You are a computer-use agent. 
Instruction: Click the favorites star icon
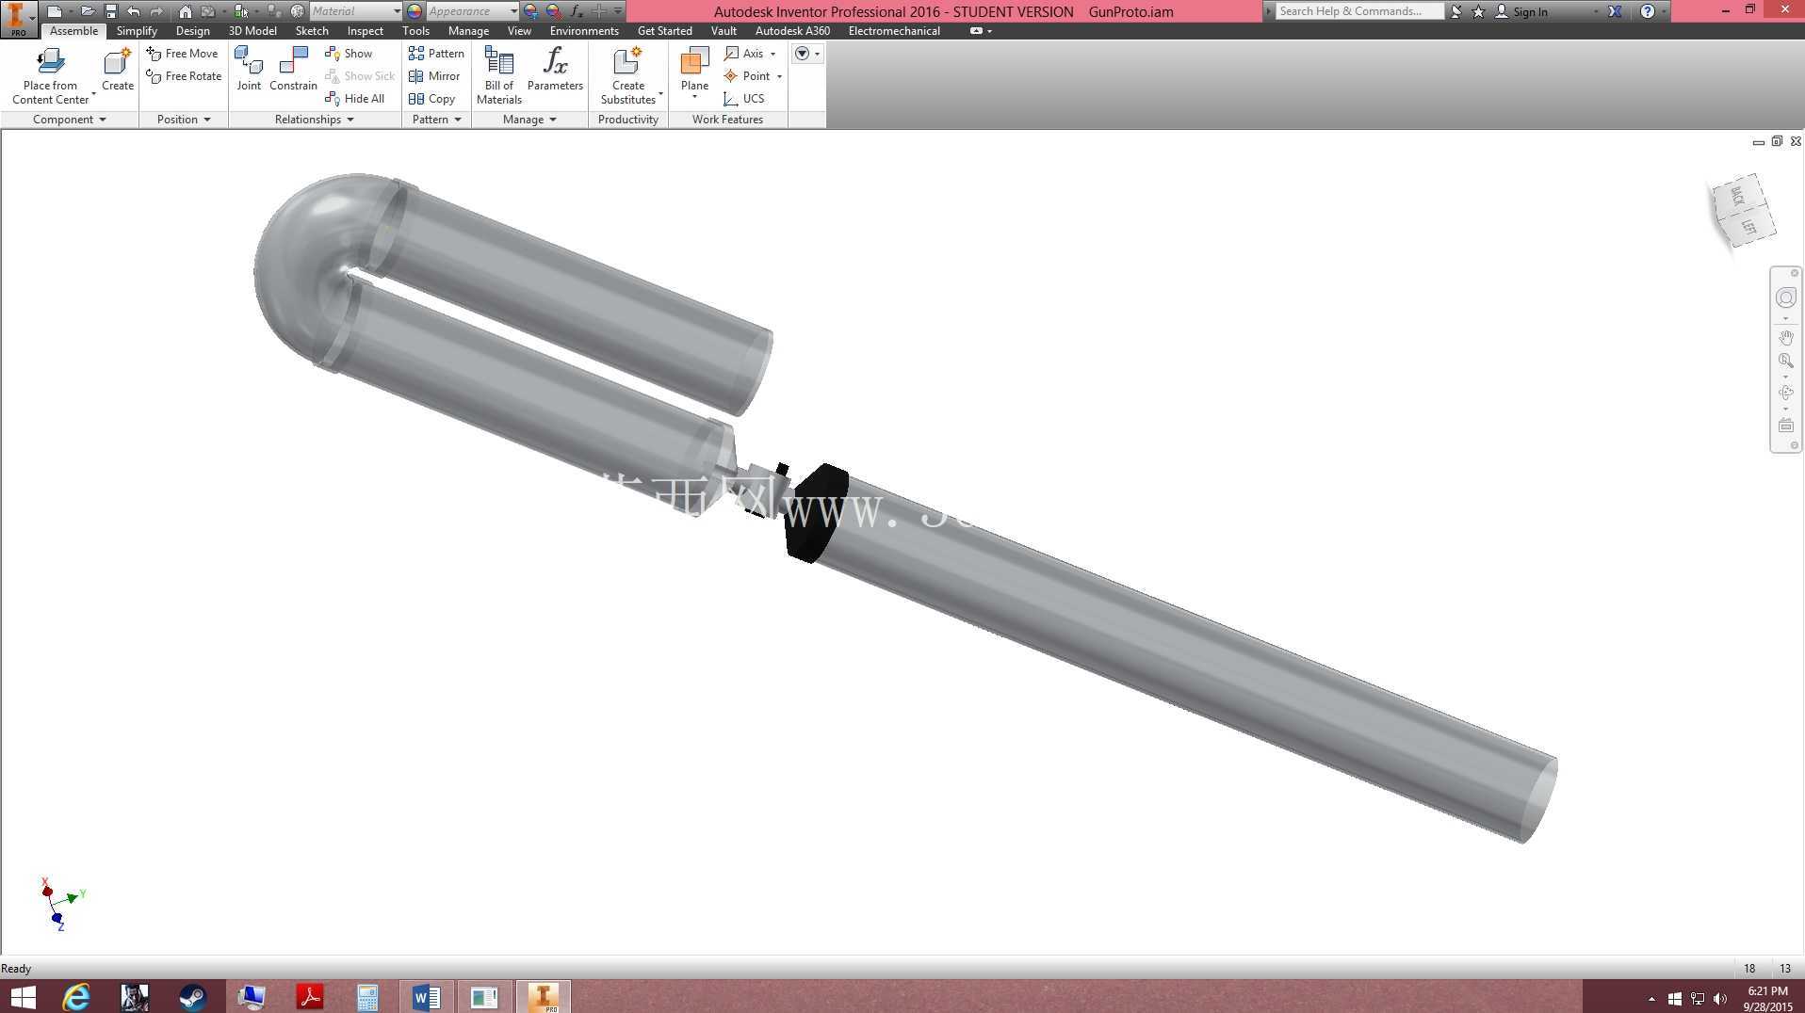[x=1478, y=11]
